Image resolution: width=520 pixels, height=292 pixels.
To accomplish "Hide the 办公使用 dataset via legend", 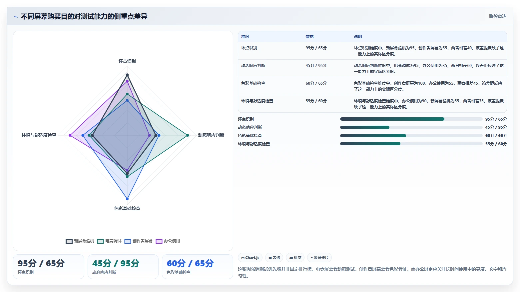I will [168, 241].
